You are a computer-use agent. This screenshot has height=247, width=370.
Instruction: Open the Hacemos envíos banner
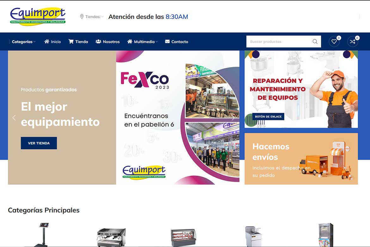click(x=301, y=159)
